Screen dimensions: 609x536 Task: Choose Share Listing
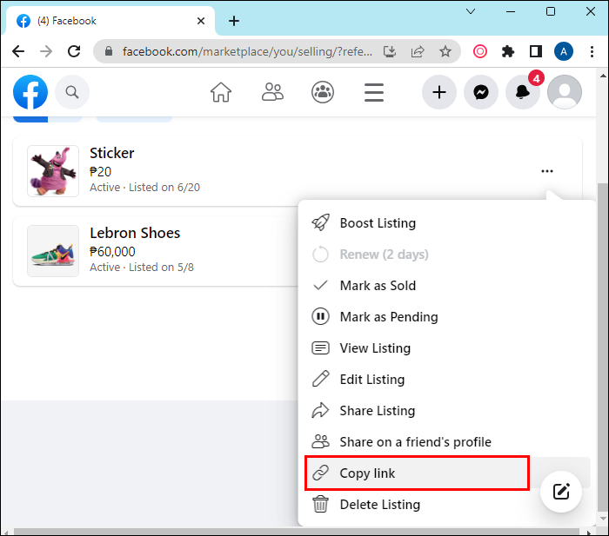click(446, 411)
